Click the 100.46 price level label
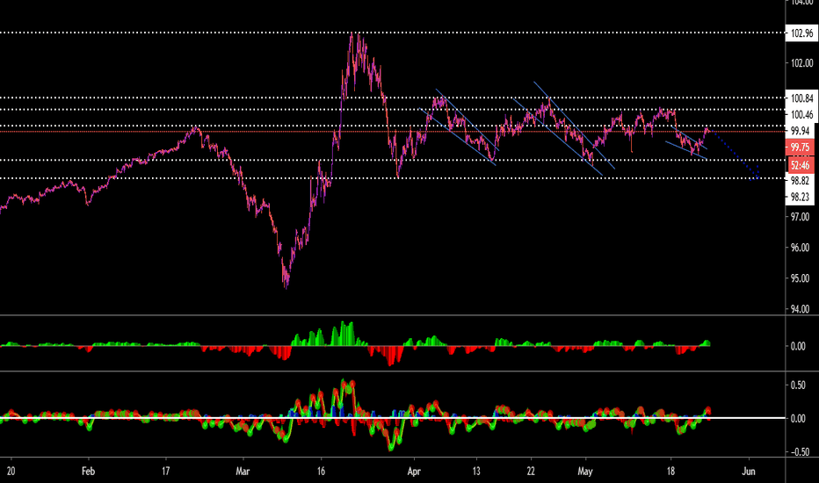Viewport: 819px width, 483px height. point(801,114)
